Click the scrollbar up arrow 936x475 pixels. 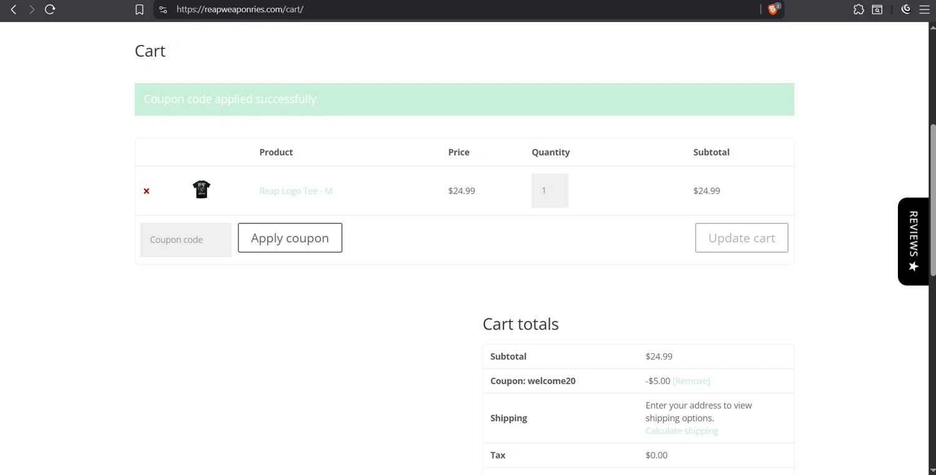pyautogui.click(x=933, y=27)
